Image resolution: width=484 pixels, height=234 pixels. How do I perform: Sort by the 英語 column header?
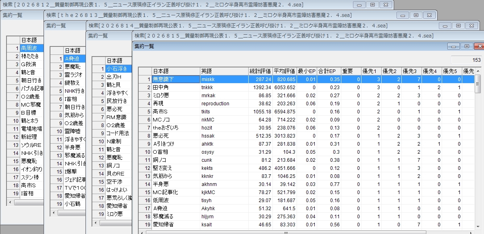point(224,71)
